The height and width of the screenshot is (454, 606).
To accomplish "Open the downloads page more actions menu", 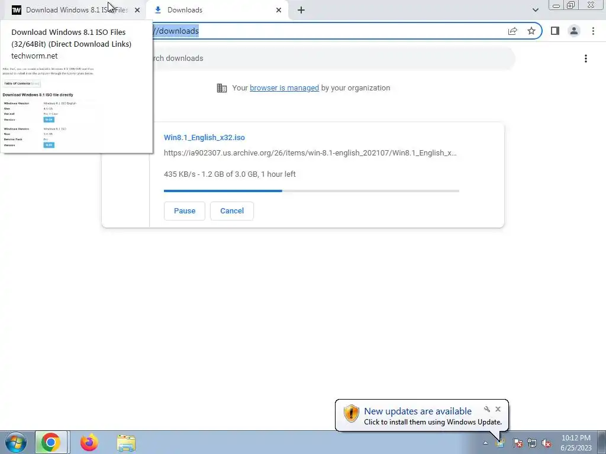I will [x=586, y=59].
